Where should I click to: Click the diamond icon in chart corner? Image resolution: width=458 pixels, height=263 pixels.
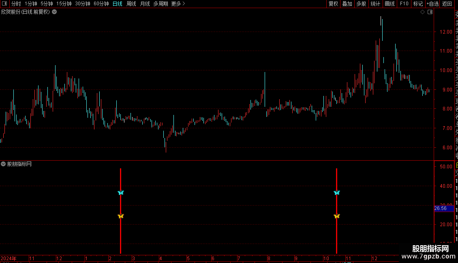422,12
